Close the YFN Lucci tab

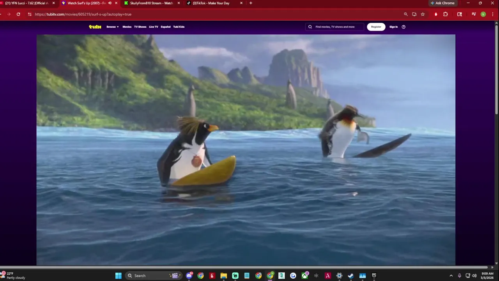tap(54, 3)
